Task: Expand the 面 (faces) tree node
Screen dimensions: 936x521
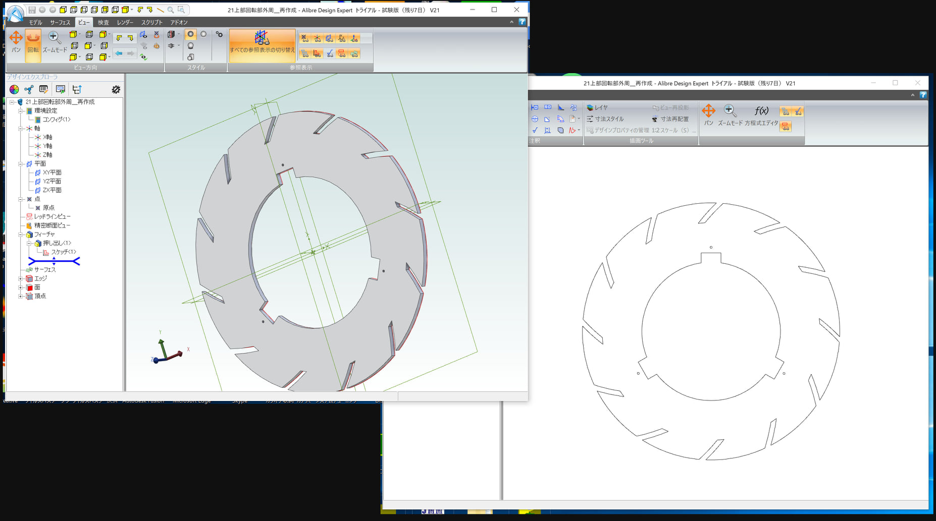Action: 21,287
